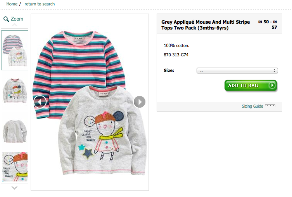Go to the Home breadcrumb link
This screenshot has height=197, width=292.
[12, 4]
